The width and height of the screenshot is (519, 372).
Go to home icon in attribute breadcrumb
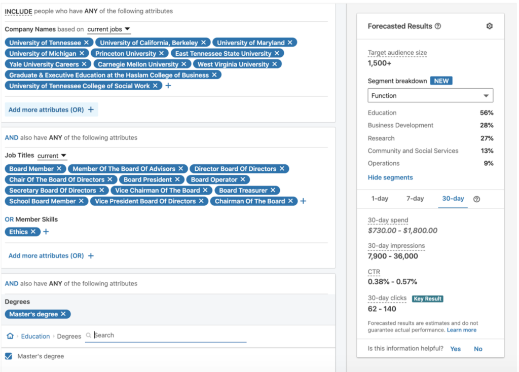coord(10,336)
